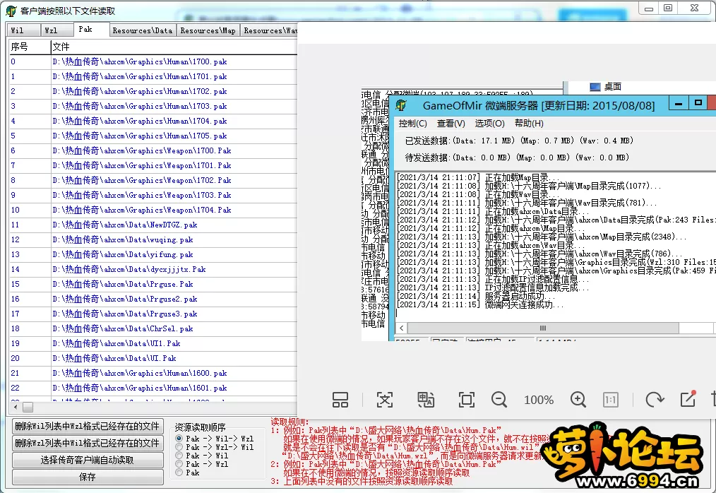Select row 1 Human\1701.pak

pyautogui.click(x=153, y=76)
